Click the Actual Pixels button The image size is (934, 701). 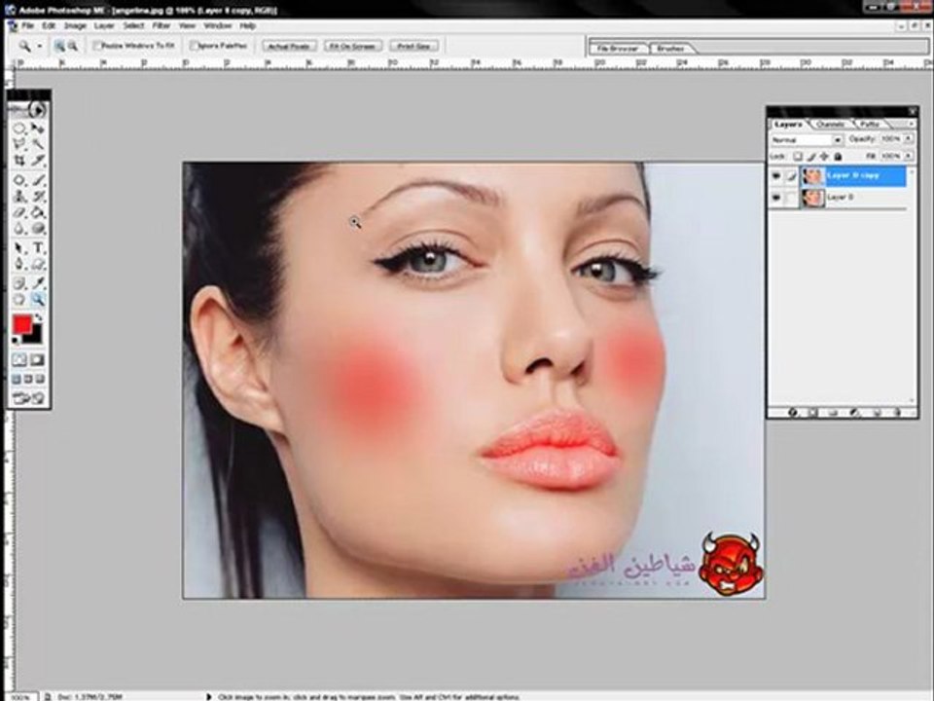[x=288, y=46]
